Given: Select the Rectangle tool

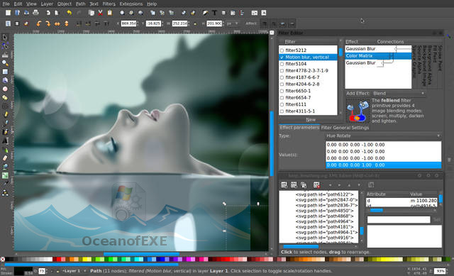Looking at the screenshot, I should click(5, 72).
